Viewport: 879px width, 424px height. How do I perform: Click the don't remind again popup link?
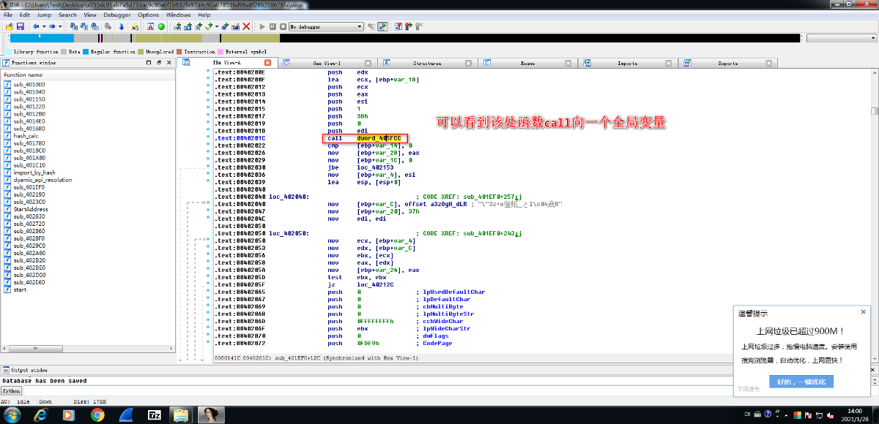[x=749, y=389]
